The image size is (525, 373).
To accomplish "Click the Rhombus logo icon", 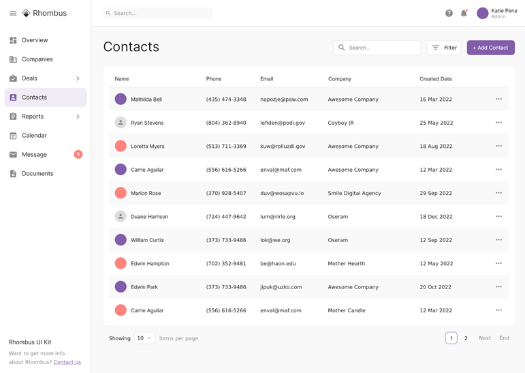I will coord(27,13).
